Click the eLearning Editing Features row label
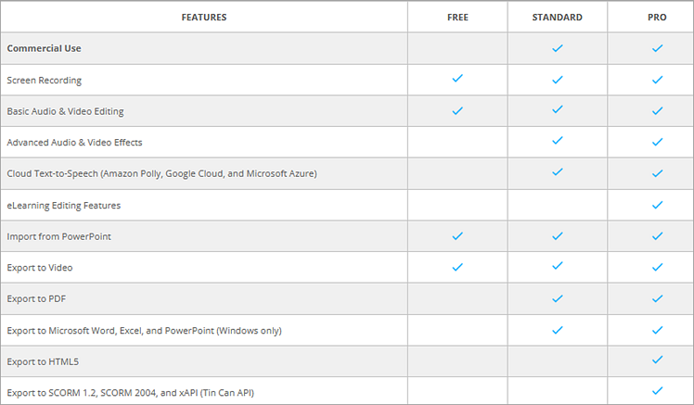 tap(63, 205)
